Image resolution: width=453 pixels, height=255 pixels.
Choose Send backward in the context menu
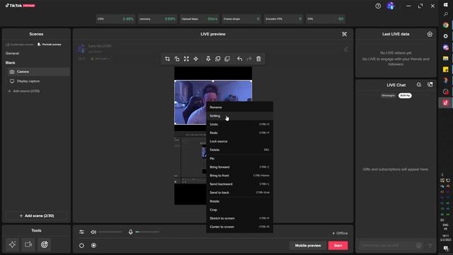[x=239, y=184]
